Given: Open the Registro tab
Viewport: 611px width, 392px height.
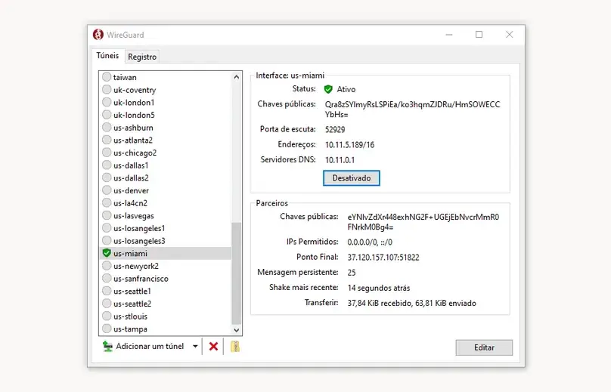Looking at the screenshot, I should [x=142, y=57].
